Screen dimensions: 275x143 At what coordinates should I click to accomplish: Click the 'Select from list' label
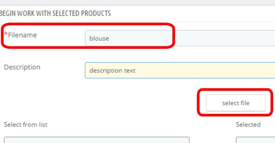pos(26,125)
